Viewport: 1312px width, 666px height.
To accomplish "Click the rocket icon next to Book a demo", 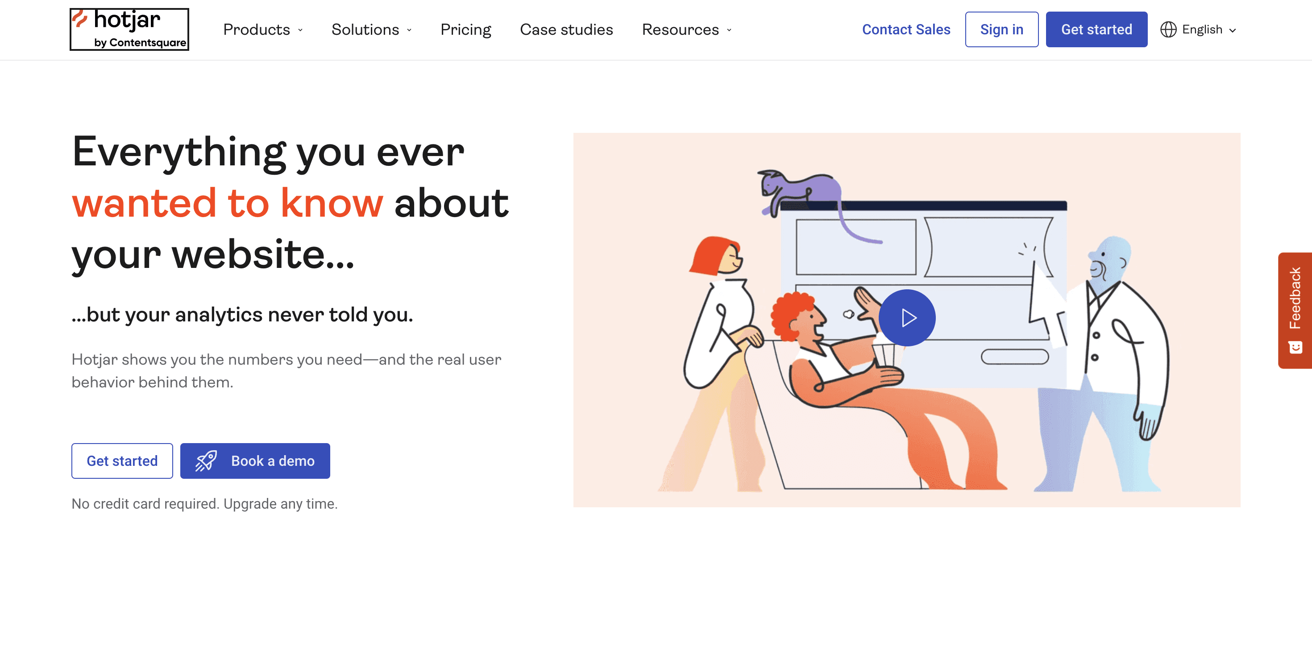I will point(207,460).
